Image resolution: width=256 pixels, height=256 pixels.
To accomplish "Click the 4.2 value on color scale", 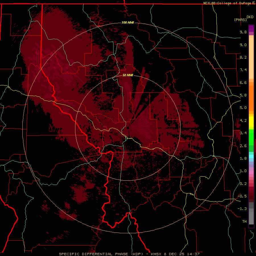I will point(243,121).
